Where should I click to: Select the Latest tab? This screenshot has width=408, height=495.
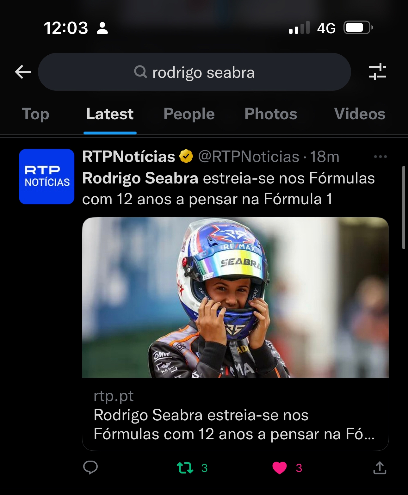110,114
